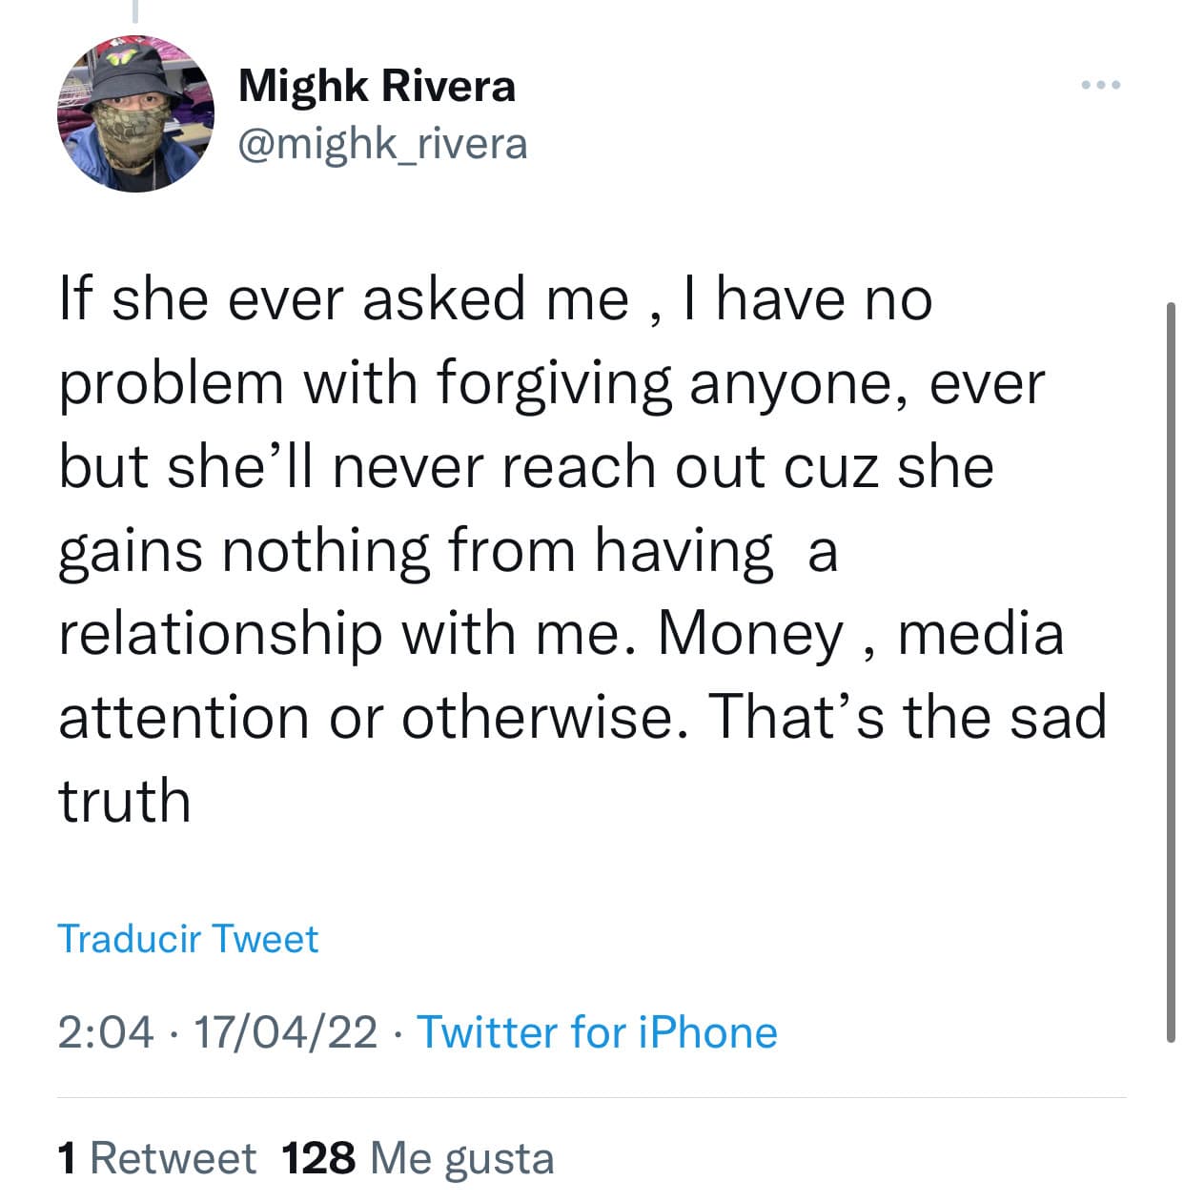This screenshot has width=1184, height=1202.
Task: Open Mighk Rivera's profile picture
Action: tap(136, 113)
